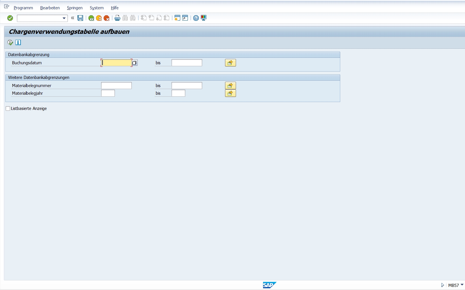Open Help question mark icon
Viewport: 465px width, 290px height.
(x=196, y=18)
